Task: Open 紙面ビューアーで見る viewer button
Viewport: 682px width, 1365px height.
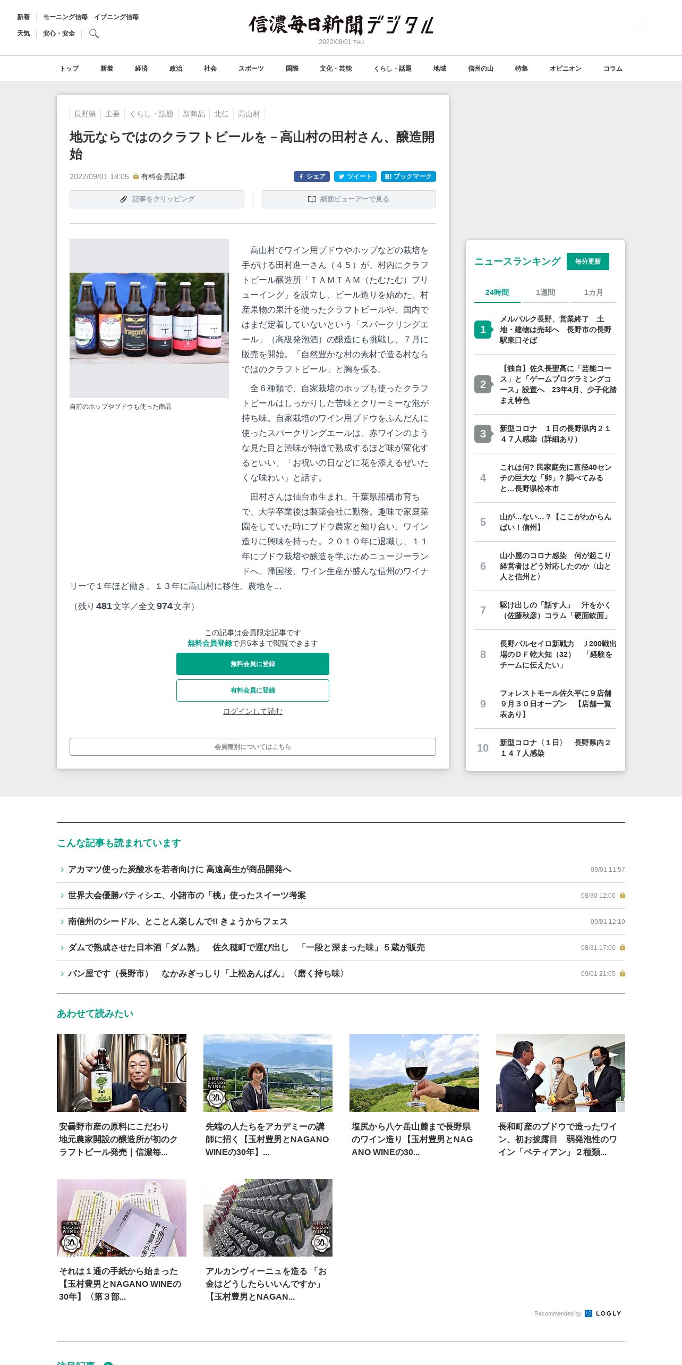Action: click(x=349, y=199)
